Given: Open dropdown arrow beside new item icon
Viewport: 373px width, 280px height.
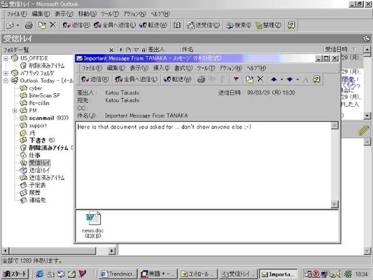Looking at the screenshot, I should click(x=18, y=25).
